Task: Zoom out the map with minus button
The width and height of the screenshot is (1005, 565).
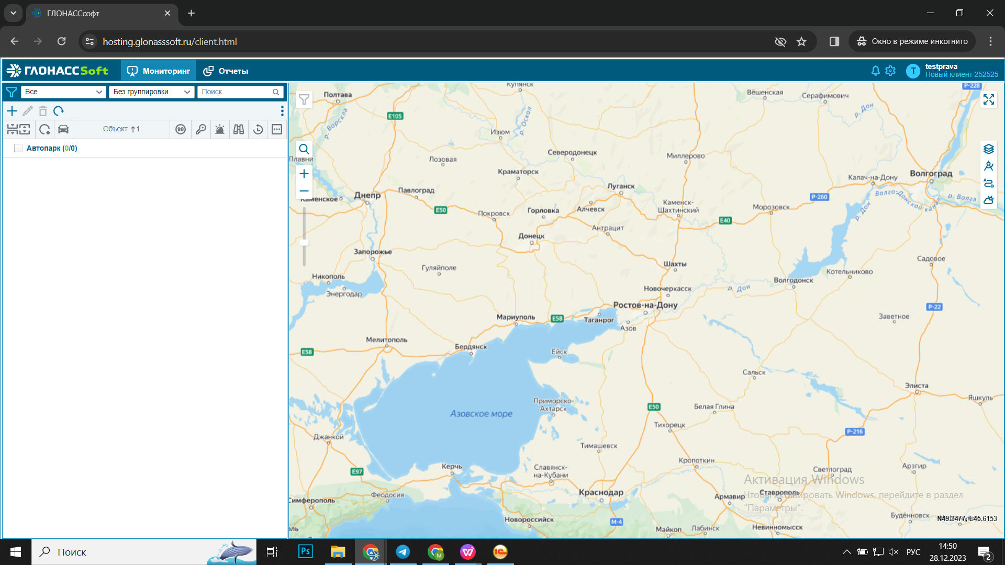Action: 304,191
